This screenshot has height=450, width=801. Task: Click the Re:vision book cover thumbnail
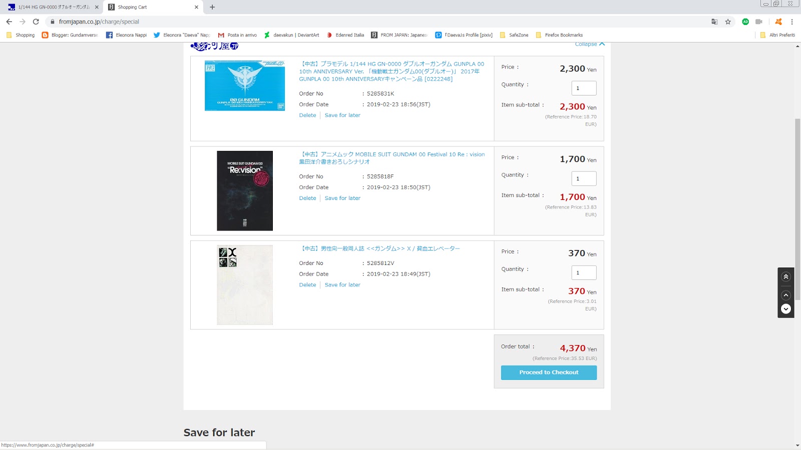[x=245, y=190]
